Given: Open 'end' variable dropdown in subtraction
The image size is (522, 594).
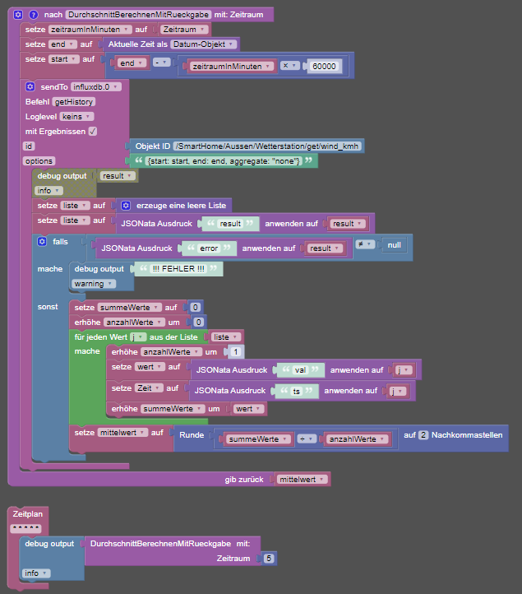Looking at the screenshot, I should 132,63.
